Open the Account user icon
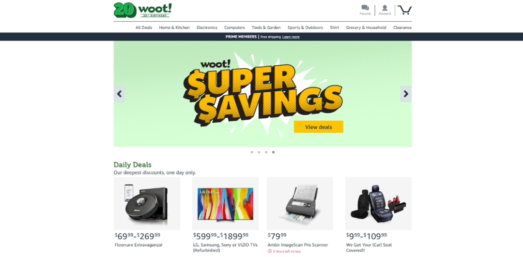 click(385, 8)
